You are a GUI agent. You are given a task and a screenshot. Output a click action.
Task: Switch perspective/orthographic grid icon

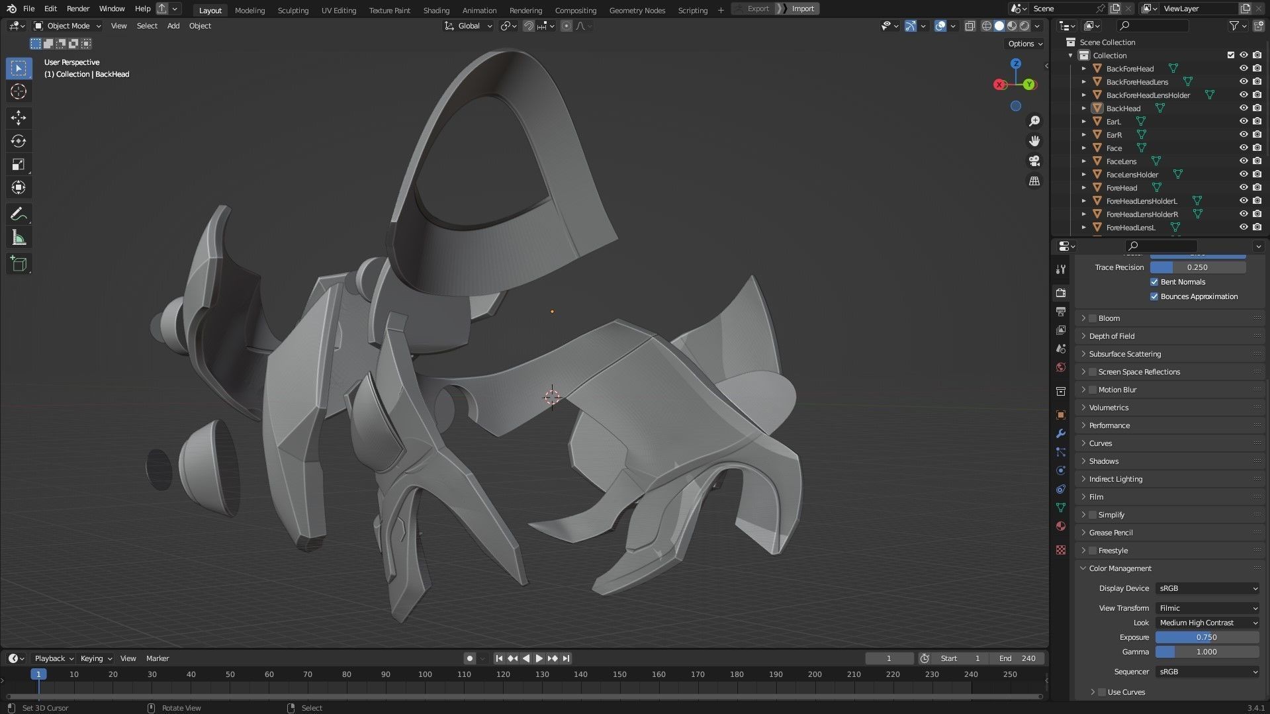click(x=1034, y=181)
